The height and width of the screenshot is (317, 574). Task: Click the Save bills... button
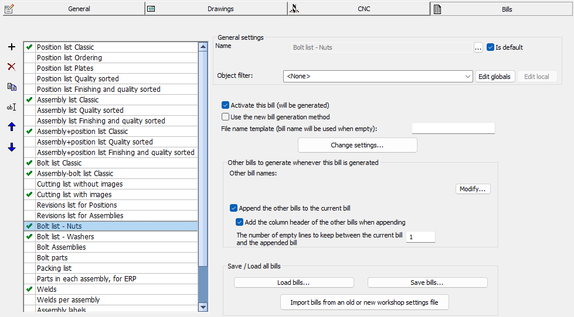coord(427,282)
